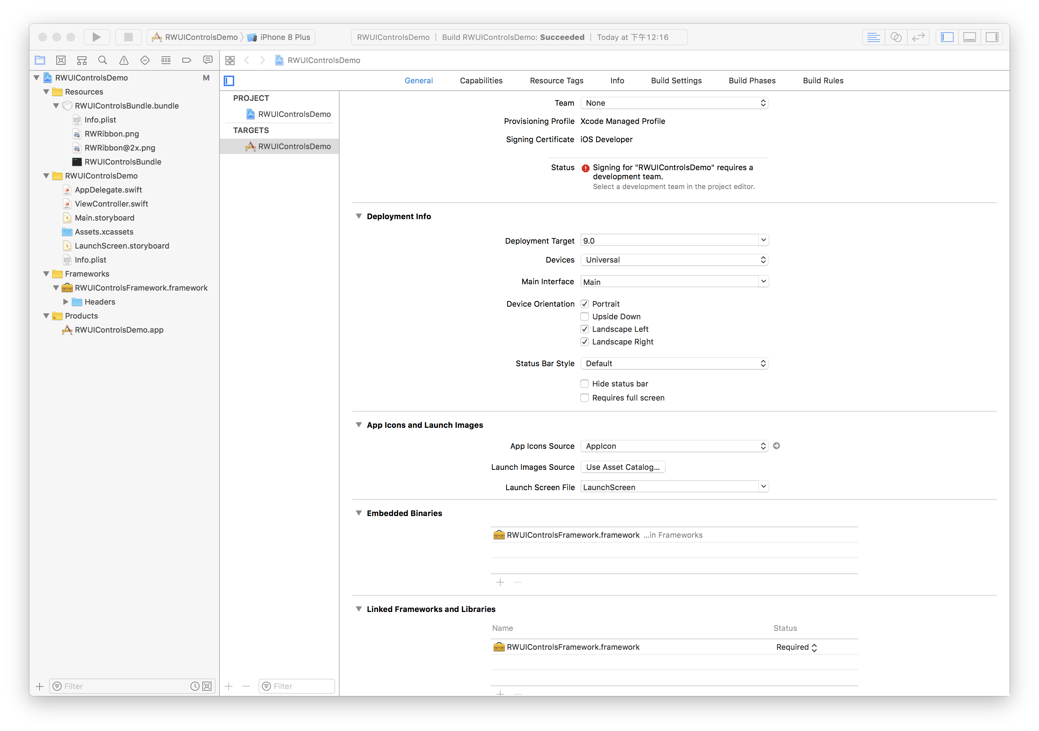This screenshot has height=731, width=1039.
Task: Check the Hide status bar option
Action: [585, 384]
